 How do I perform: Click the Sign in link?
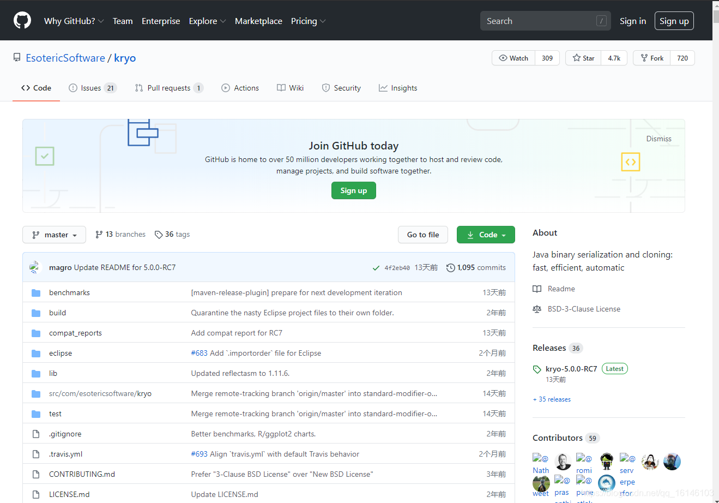(x=633, y=21)
